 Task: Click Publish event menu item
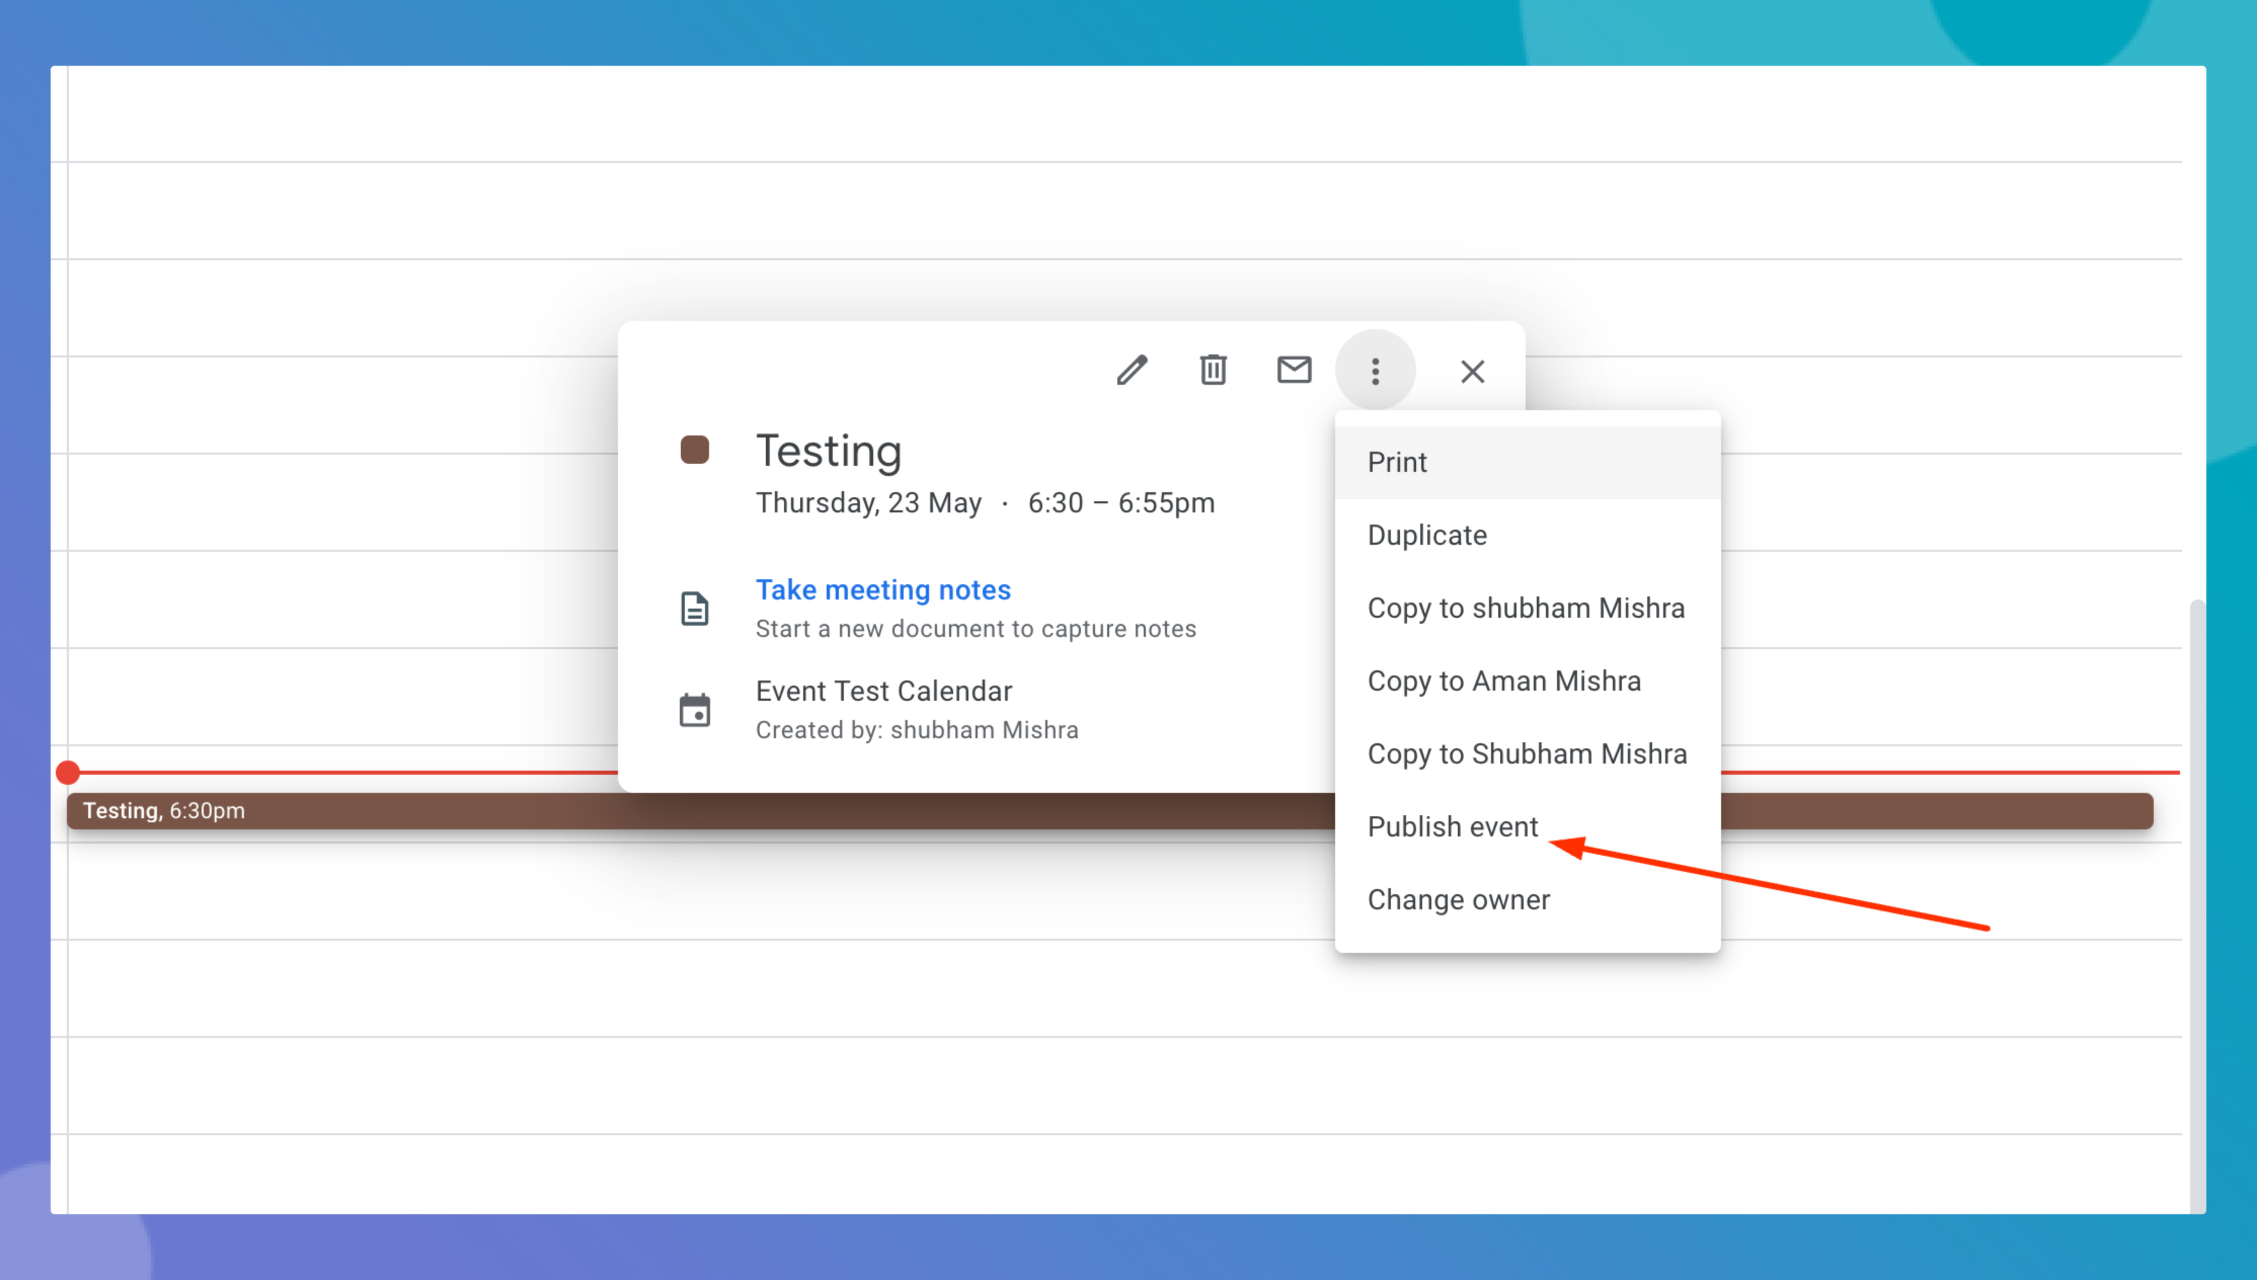tap(1453, 827)
